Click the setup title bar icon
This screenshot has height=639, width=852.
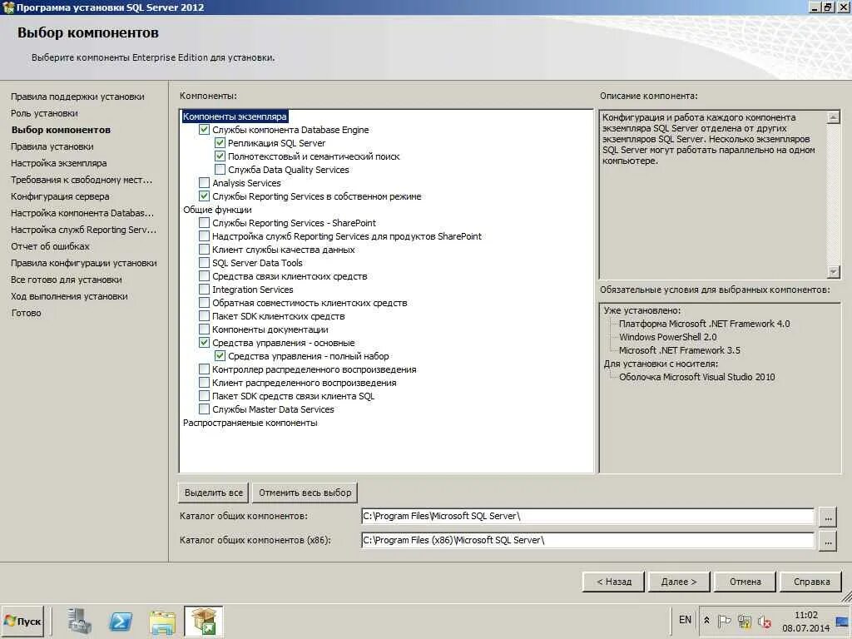coord(7,7)
